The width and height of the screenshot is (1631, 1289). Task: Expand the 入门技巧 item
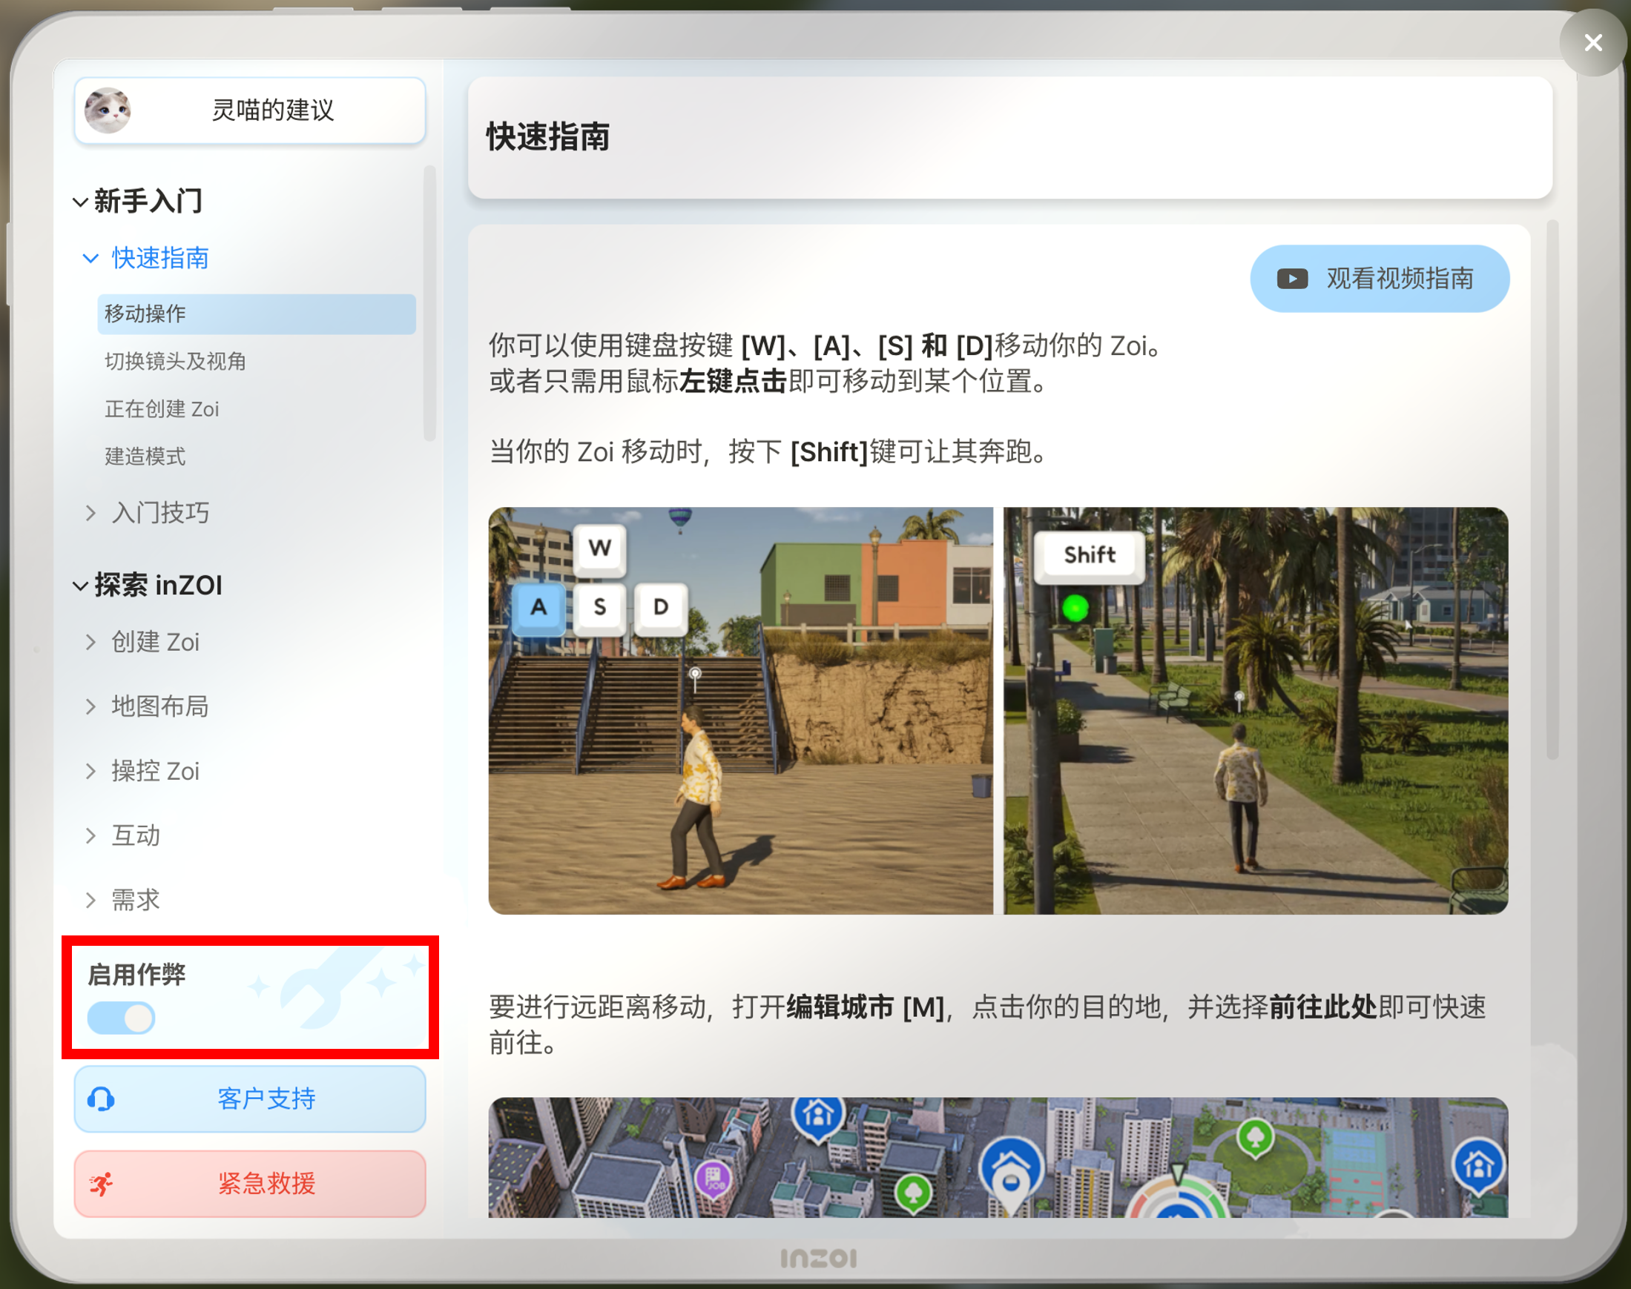point(148,513)
